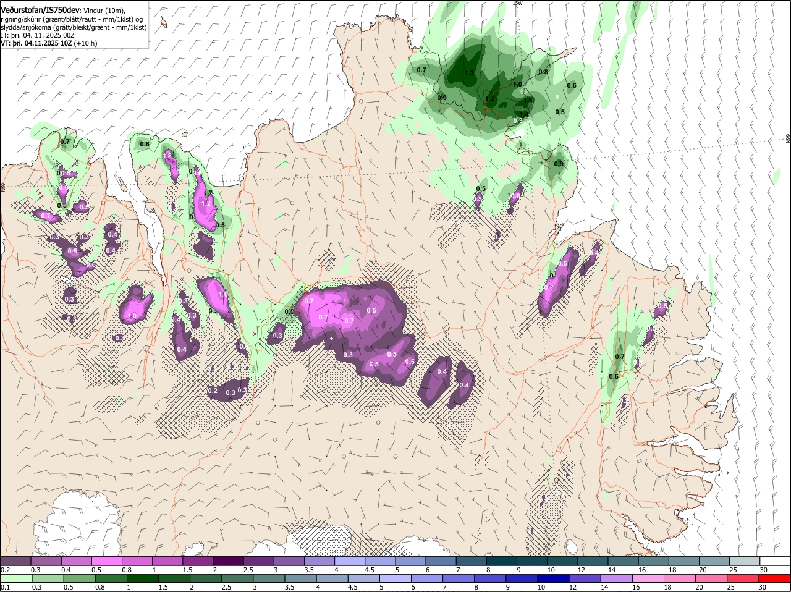Click the 0.8 rainfall value in northeast rain area

[x=543, y=72]
